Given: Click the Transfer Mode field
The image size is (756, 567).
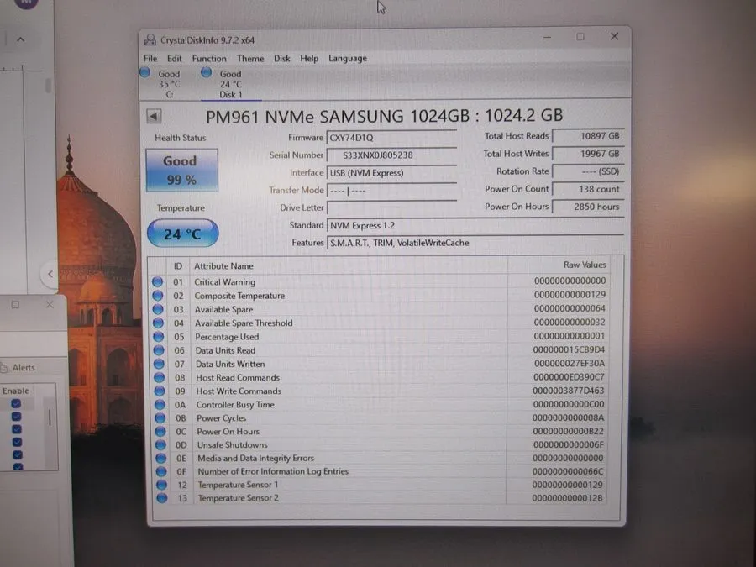Looking at the screenshot, I should click(x=391, y=191).
